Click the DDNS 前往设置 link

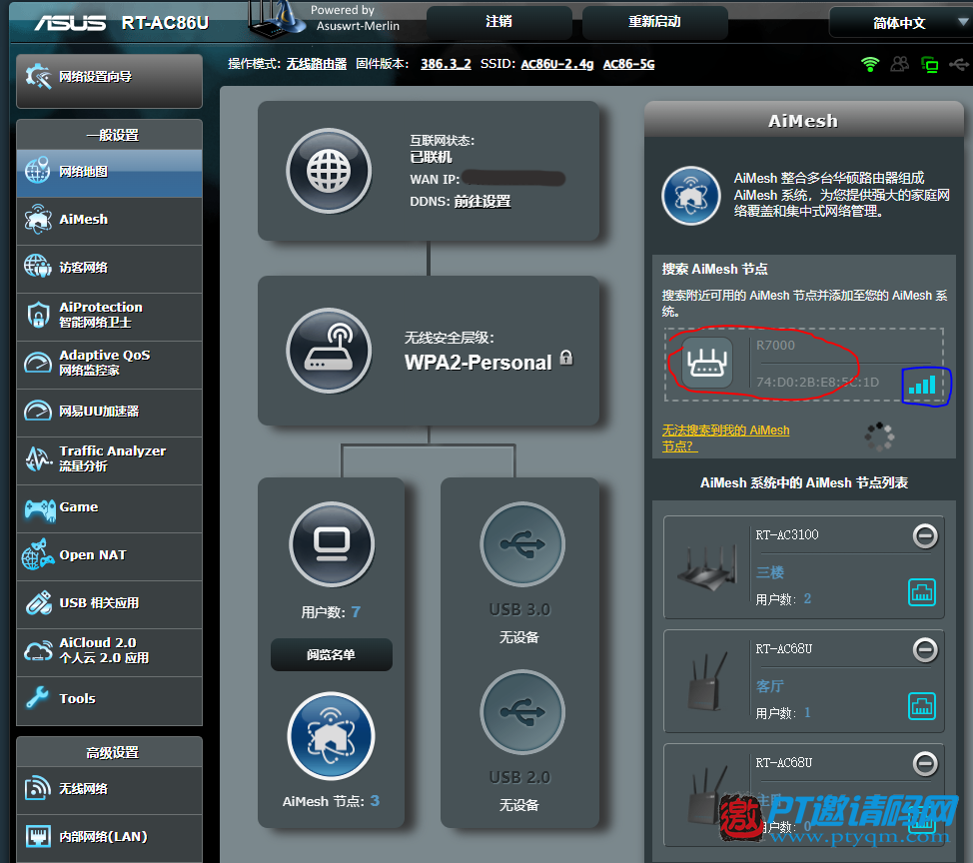[483, 202]
